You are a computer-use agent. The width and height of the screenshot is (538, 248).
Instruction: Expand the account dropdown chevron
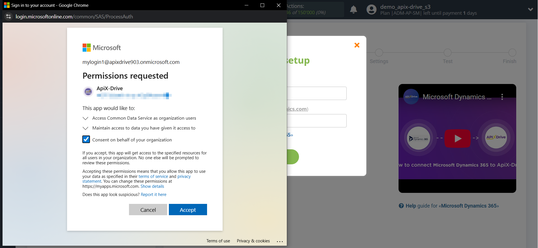pos(531,10)
